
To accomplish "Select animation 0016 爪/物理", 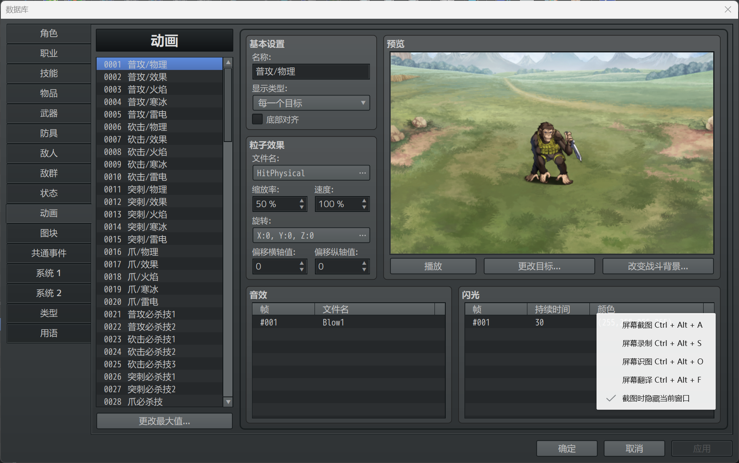I will 160,252.
